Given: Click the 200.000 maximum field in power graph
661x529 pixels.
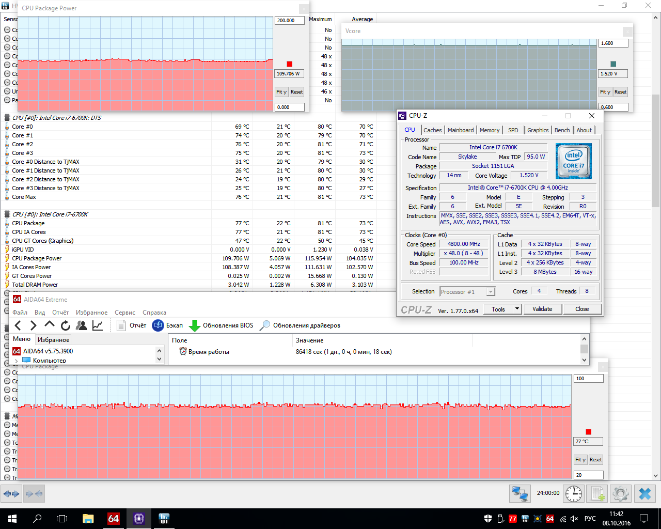Looking at the screenshot, I should [289, 21].
